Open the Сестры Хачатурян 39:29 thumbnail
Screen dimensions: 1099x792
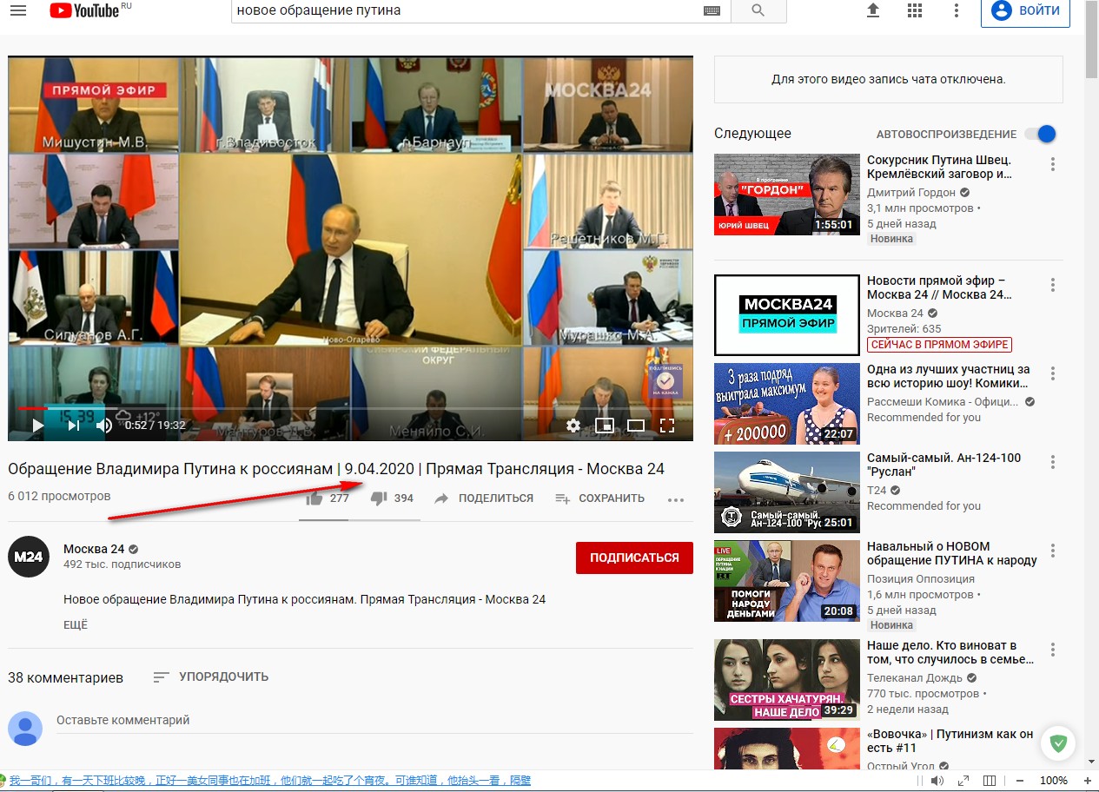[785, 680]
